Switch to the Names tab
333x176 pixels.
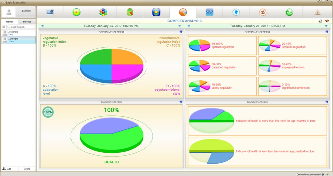coord(9,22)
